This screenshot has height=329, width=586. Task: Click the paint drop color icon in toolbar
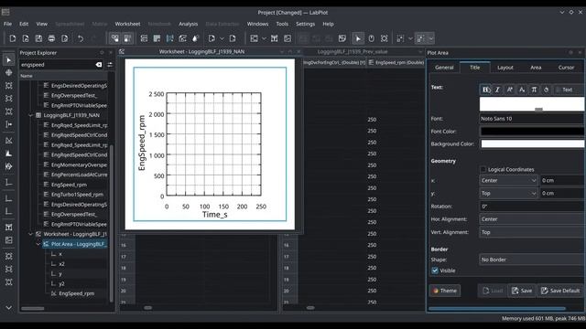(x=195, y=38)
